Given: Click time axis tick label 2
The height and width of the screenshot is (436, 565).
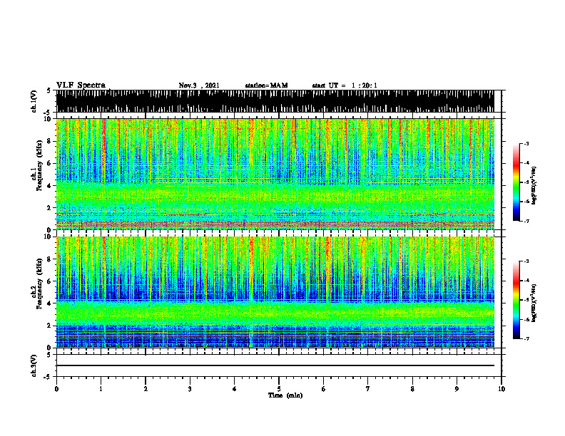Looking at the screenshot, I should pos(146,389).
